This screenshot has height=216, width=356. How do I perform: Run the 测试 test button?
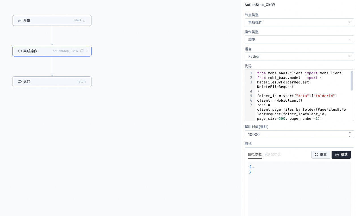[x=341, y=155]
